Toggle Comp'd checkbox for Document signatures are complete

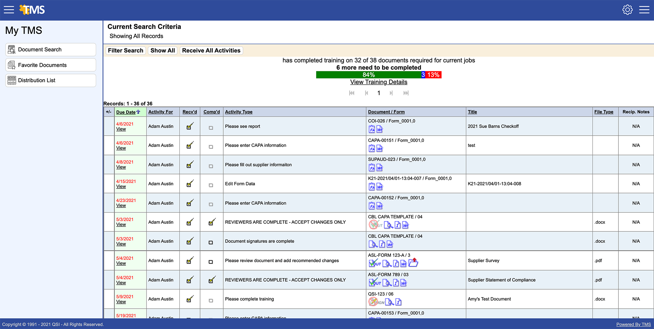pos(211,243)
